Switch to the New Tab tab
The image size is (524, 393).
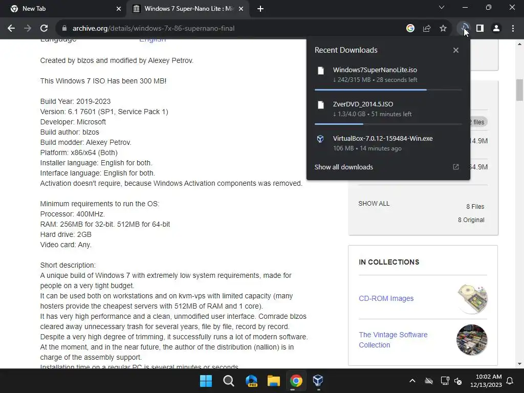[63, 9]
